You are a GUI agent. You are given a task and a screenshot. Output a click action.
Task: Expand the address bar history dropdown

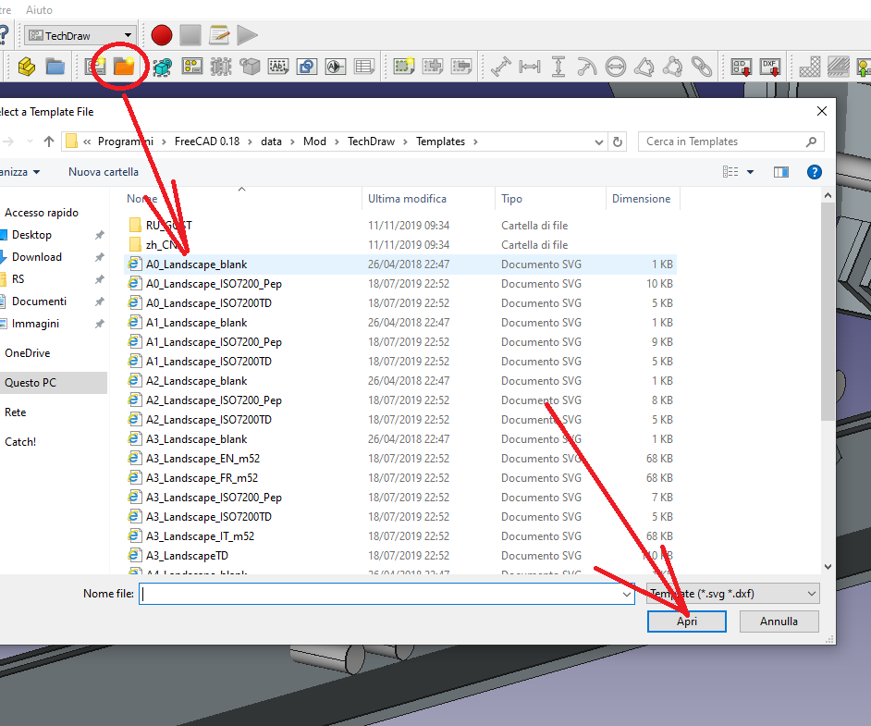(x=599, y=142)
